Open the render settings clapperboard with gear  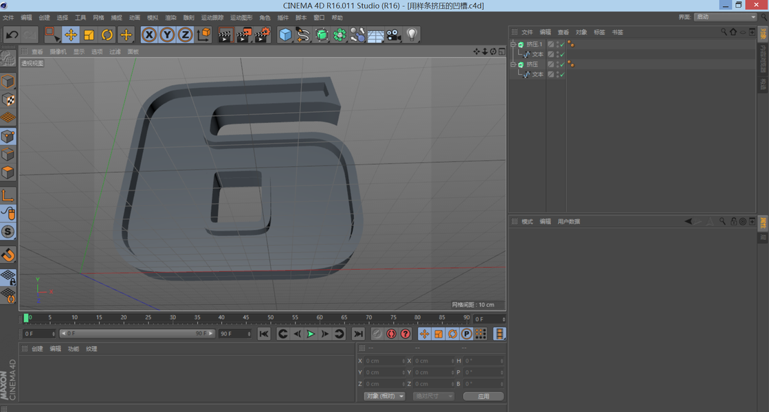click(x=262, y=34)
